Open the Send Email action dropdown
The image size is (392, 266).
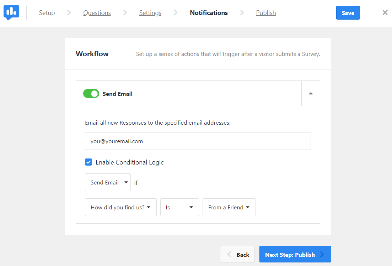coord(108,182)
